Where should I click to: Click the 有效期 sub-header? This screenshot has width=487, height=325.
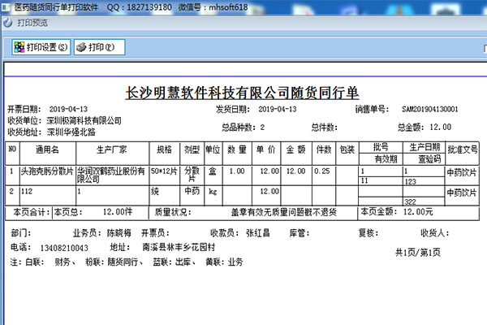point(386,159)
